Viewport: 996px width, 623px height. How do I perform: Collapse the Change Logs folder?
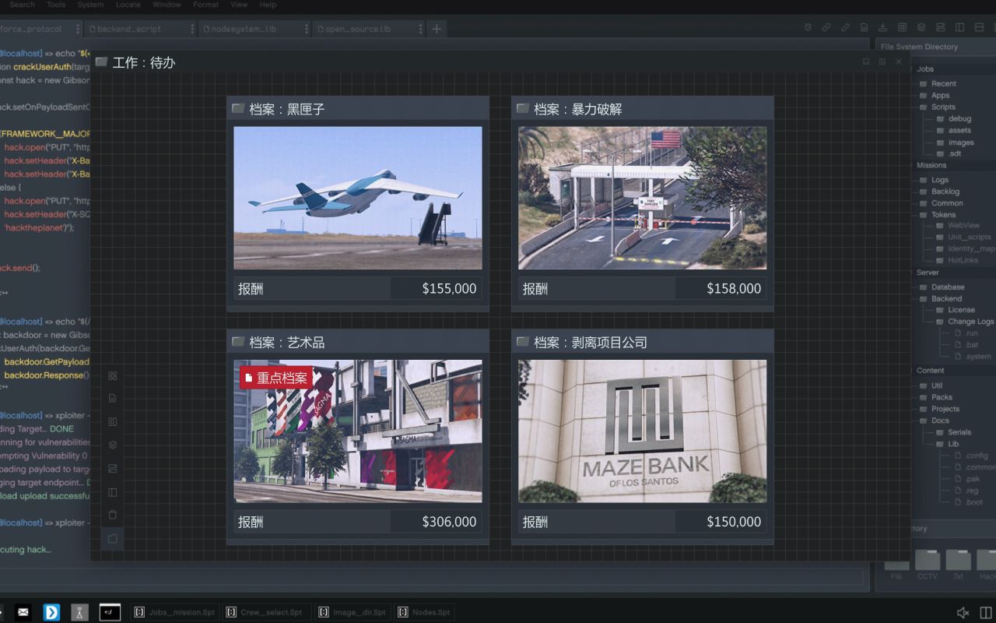(x=965, y=321)
